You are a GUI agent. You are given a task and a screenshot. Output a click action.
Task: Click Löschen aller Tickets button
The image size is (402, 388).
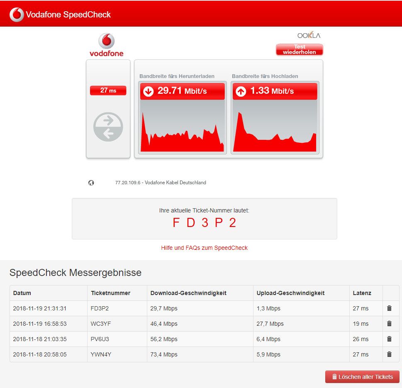tap(362, 377)
